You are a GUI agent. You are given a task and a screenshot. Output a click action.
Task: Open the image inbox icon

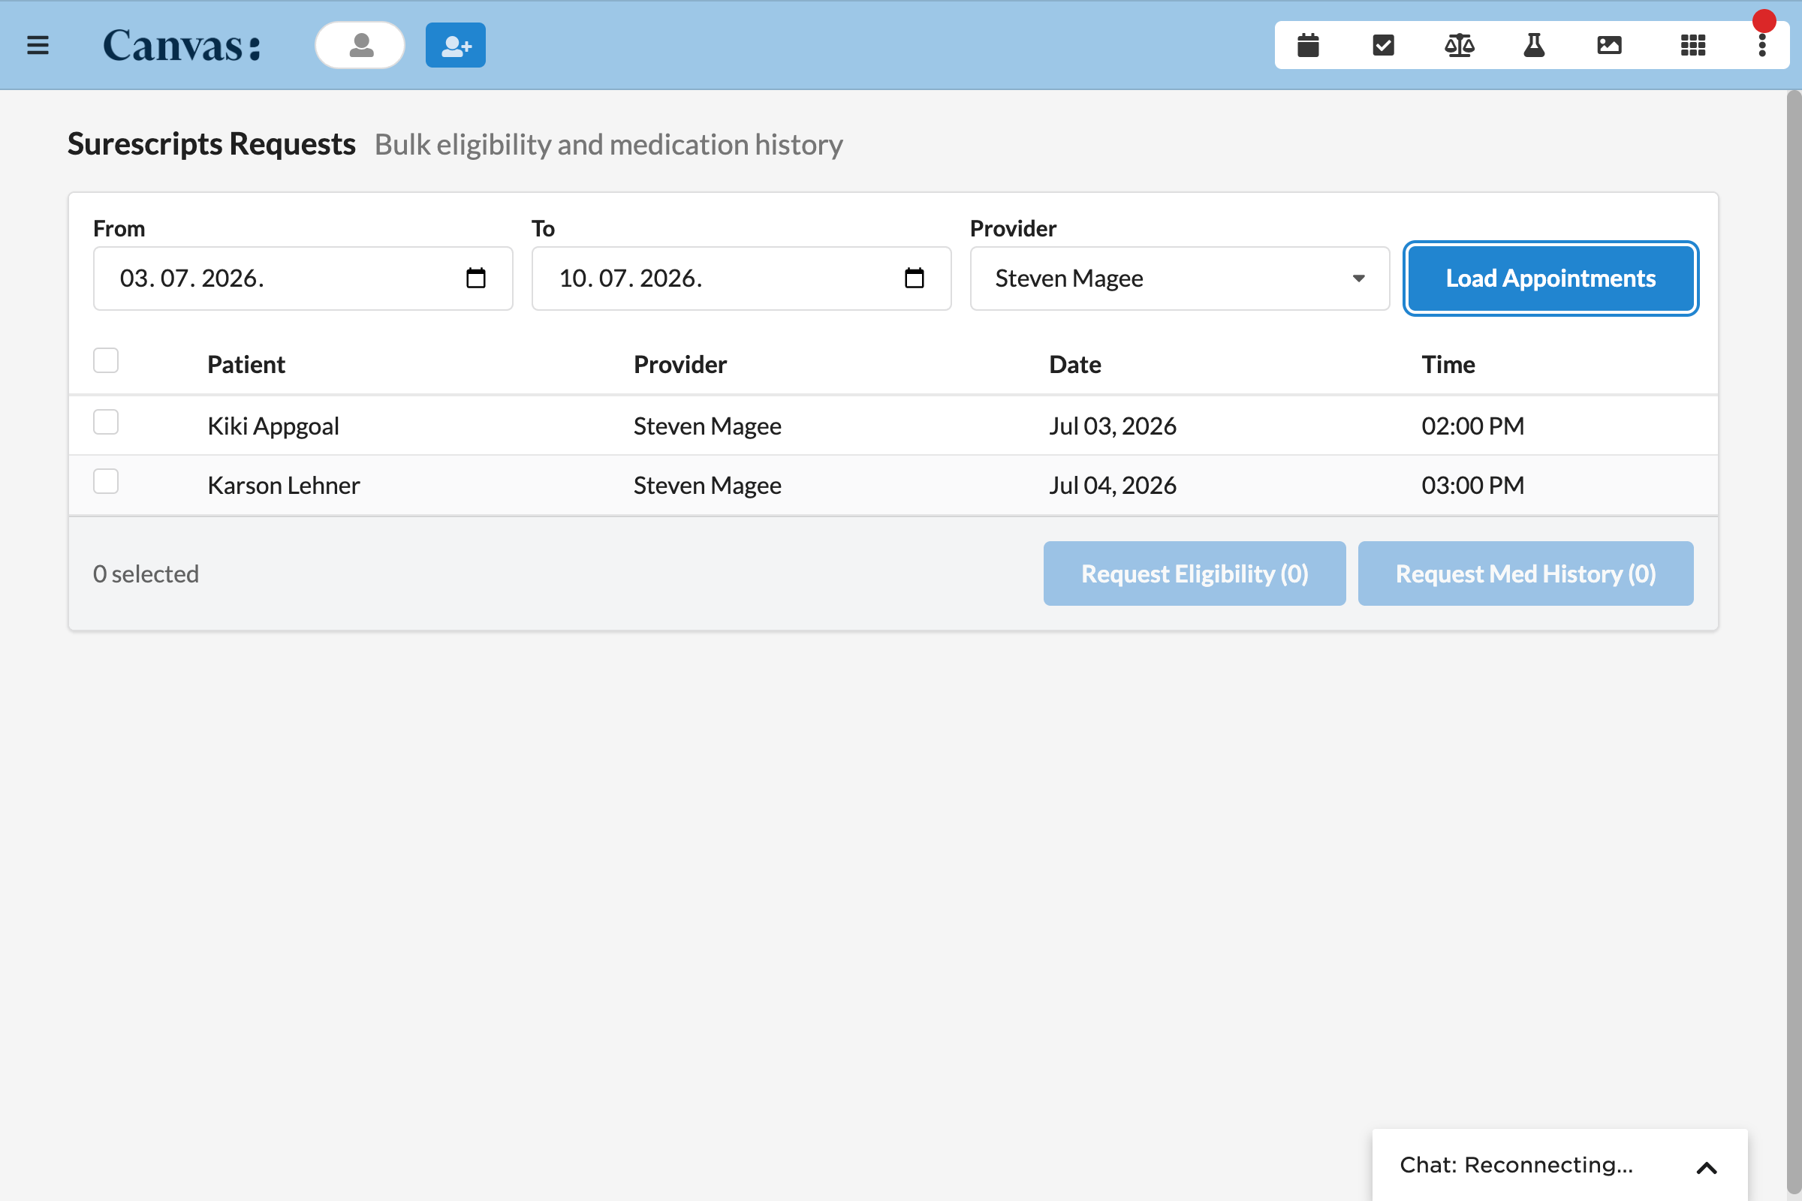1610,45
